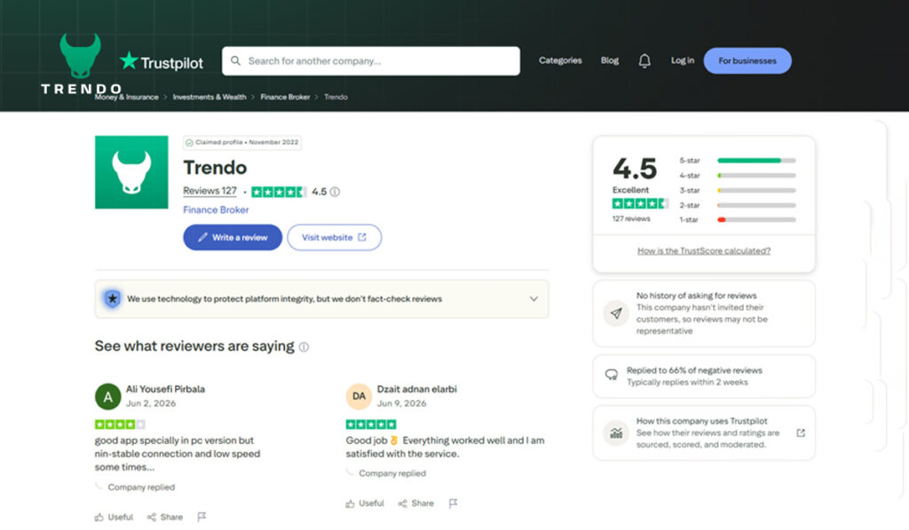The width and height of the screenshot is (909, 530).
Task: Mark Dzait adnan elarbi's review Useful
Action: click(x=365, y=503)
